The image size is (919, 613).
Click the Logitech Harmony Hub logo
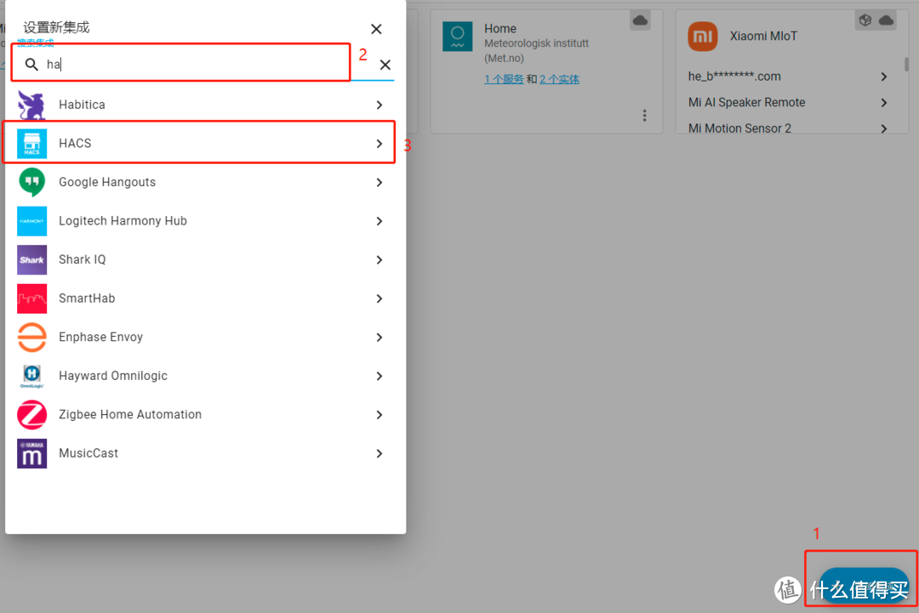pos(31,221)
